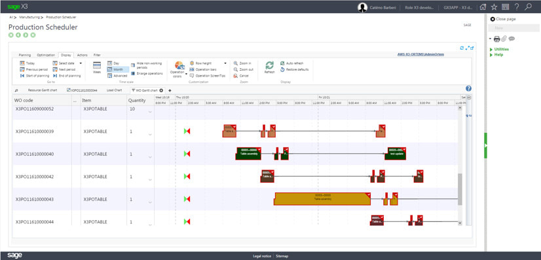Open the AWS-X3-ORTEMS\AdminOrtem link
Screen dimensions: 541x260
(x=420, y=54)
